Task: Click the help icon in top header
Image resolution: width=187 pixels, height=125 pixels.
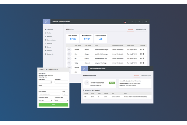Action: pyautogui.click(x=132, y=22)
